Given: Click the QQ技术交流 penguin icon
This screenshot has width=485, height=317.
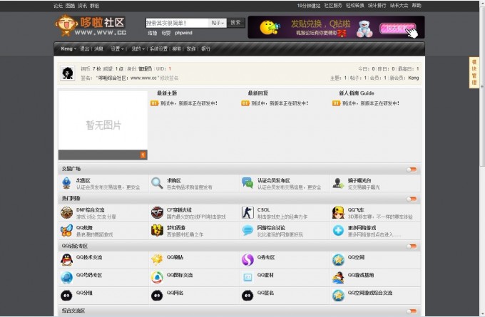Looking at the screenshot, I should tap(66, 260).
